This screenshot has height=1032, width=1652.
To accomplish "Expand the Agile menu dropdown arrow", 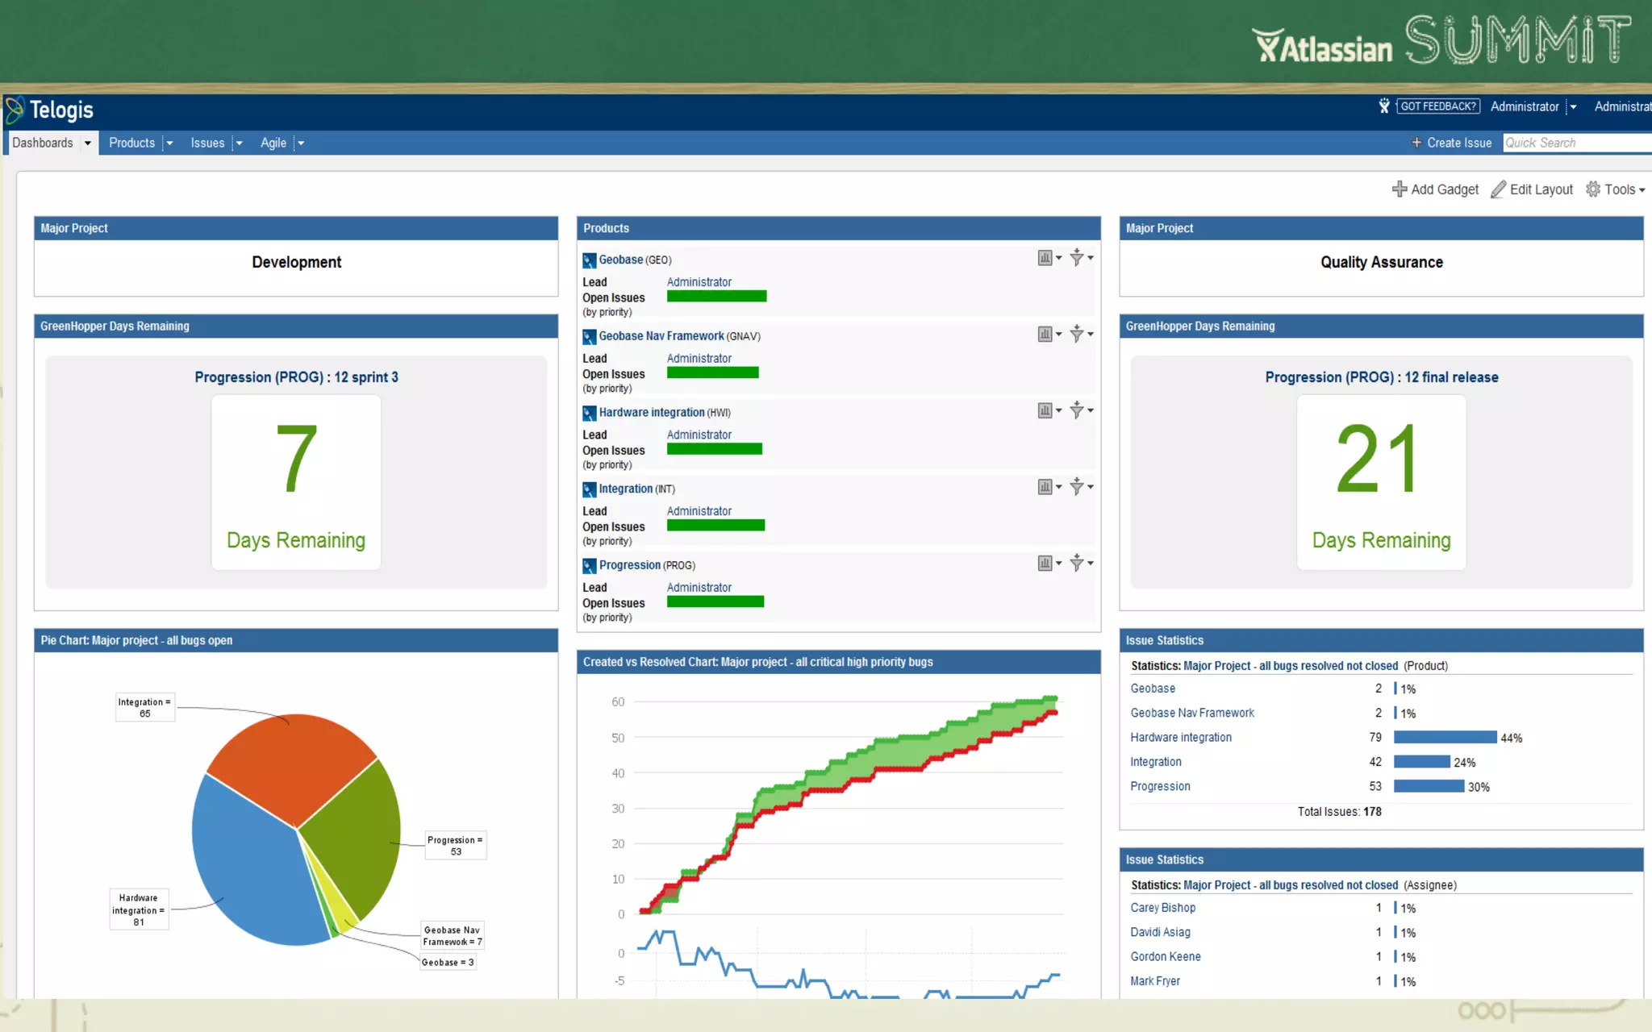I will 301,144.
